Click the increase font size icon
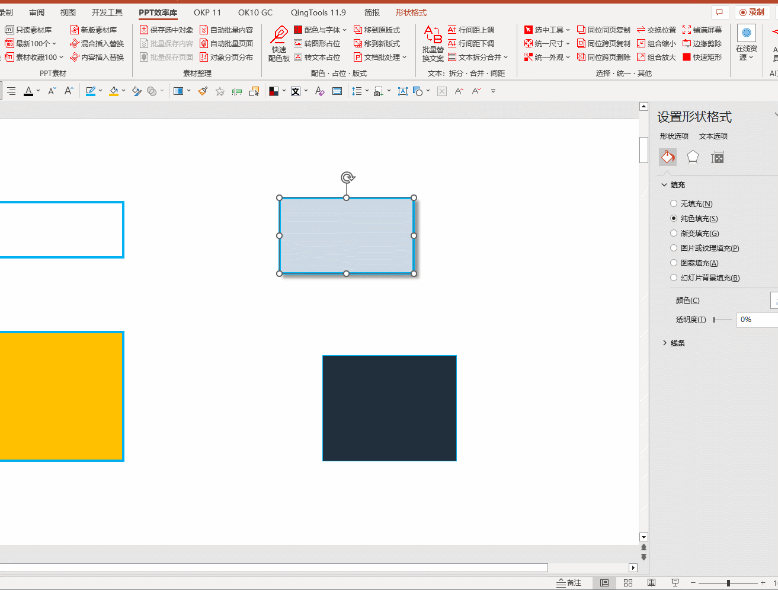778x590 pixels. point(69,91)
